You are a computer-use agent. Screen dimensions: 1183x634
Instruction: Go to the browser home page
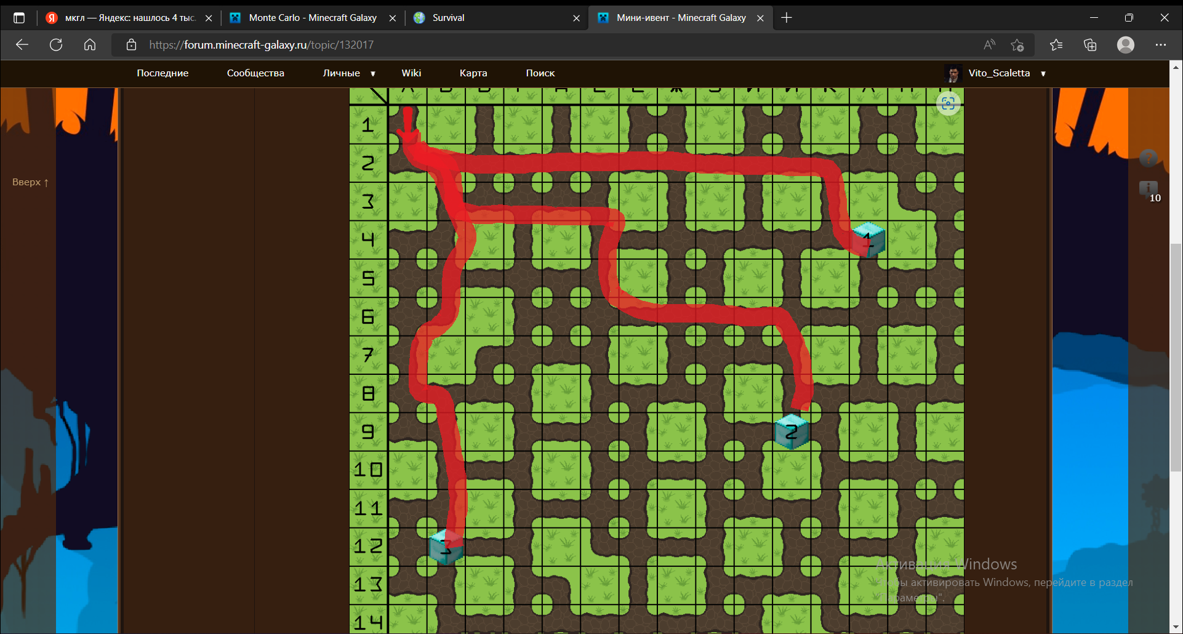point(90,45)
